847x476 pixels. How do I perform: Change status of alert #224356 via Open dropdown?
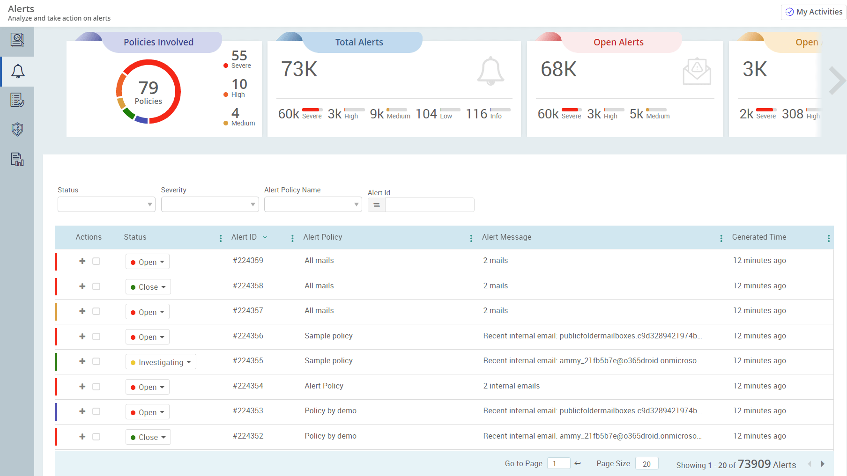tap(147, 337)
